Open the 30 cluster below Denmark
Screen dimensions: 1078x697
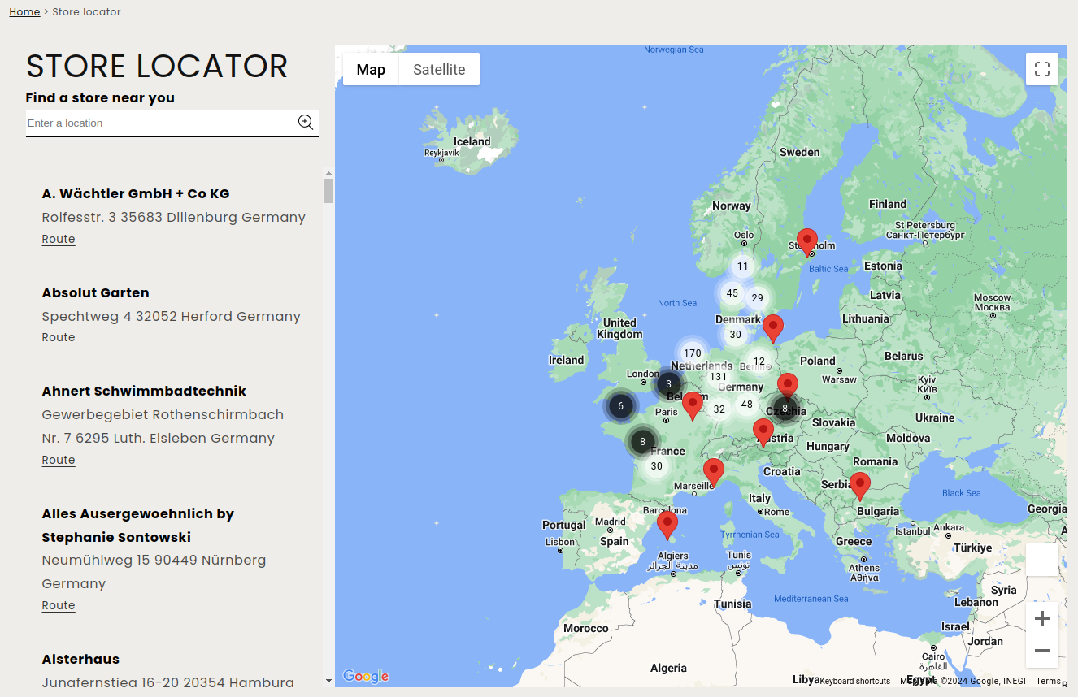736,335
